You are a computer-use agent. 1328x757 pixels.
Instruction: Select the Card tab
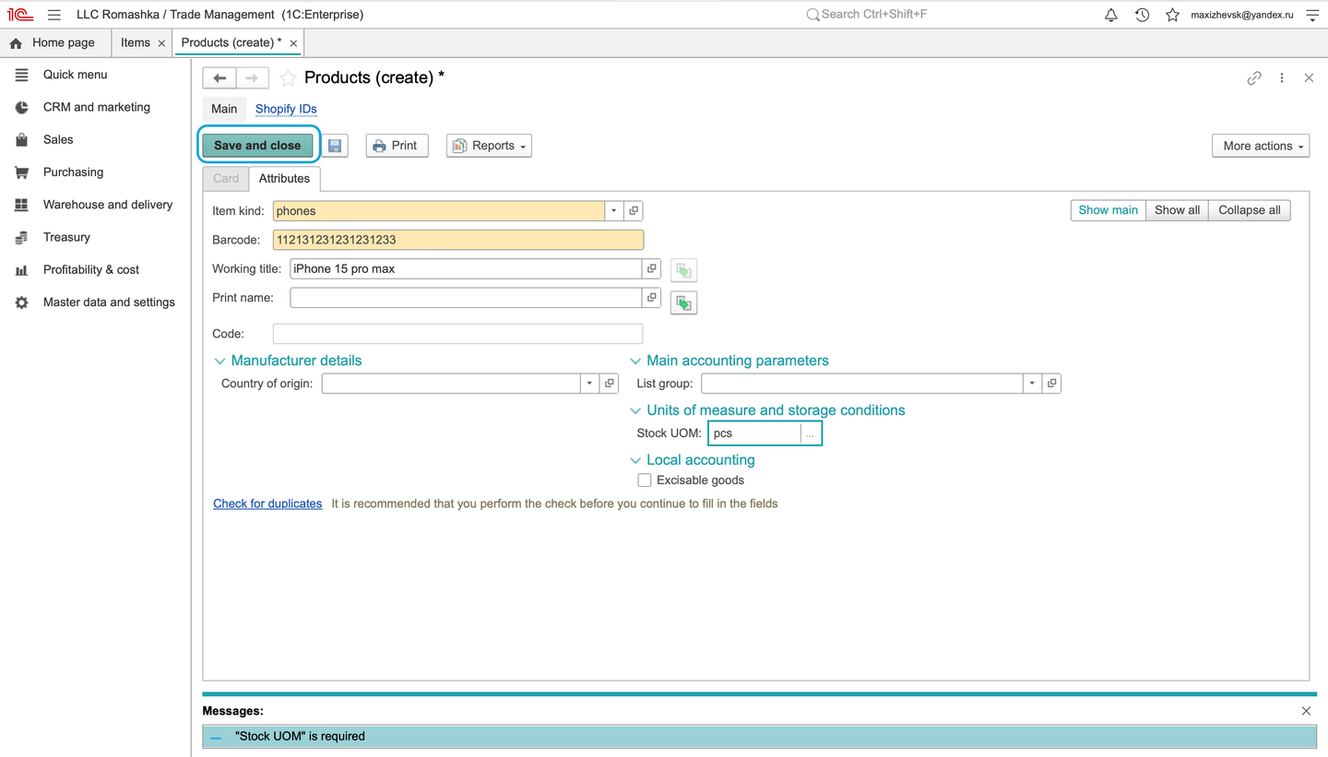point(226,179)
